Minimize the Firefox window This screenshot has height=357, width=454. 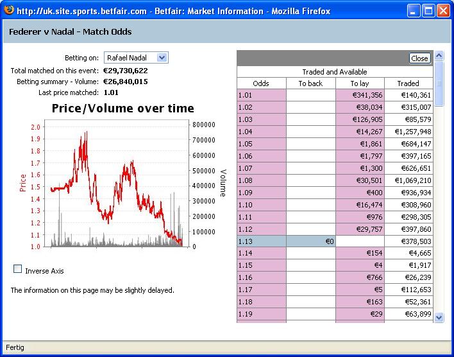pos(414,11)
